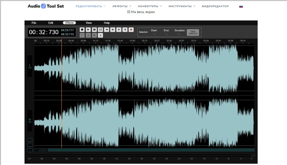
Task: Reset horizontal zoom with the [R] button
Action: 43,150
